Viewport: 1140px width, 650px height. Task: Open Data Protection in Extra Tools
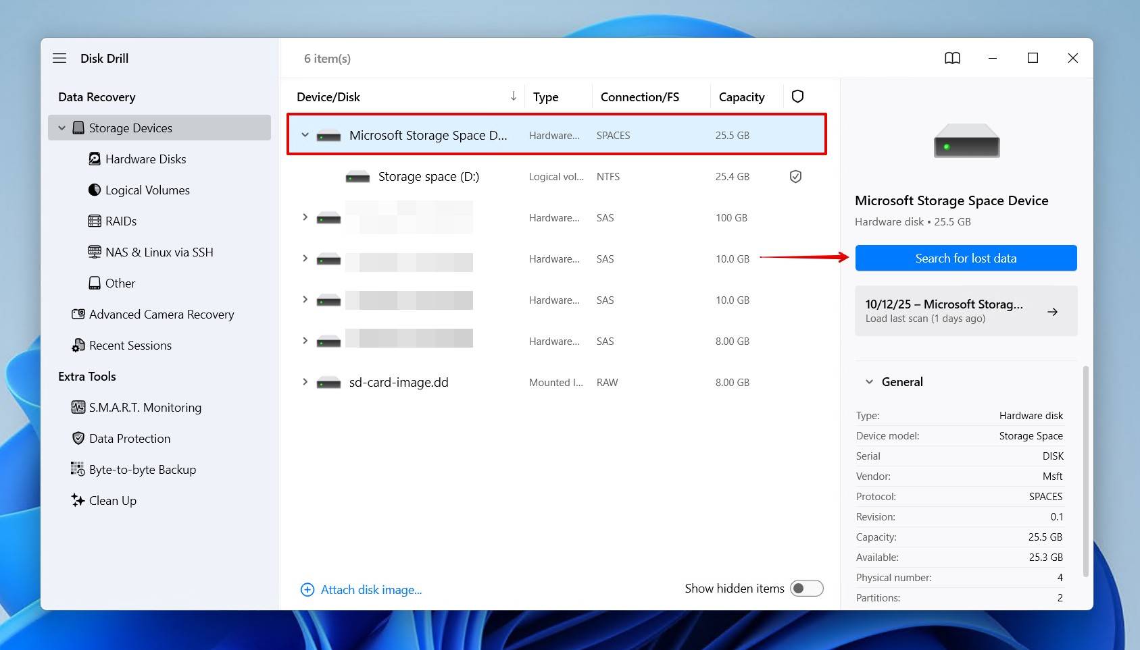pyautogui.click(x=129, y=439)
